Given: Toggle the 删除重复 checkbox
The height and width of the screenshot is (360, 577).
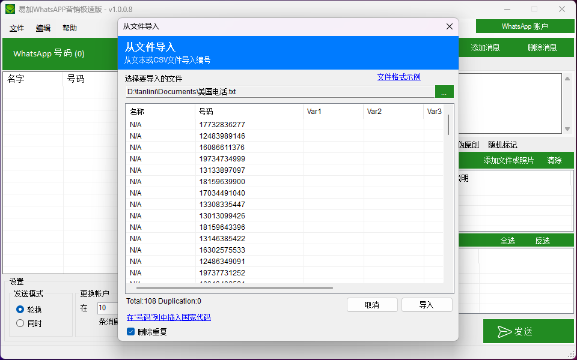Looking at the screenshot, I should (x=130, y=332).
